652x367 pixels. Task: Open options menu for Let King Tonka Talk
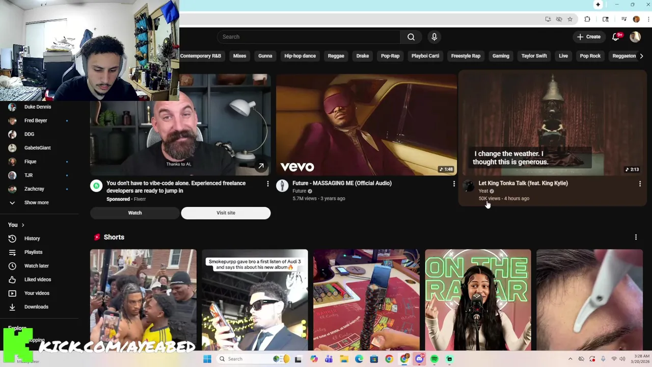(640, 184)
